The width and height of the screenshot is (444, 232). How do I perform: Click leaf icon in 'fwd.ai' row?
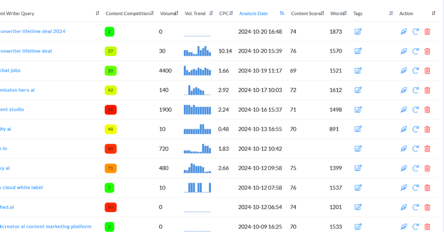click(404, 207)
